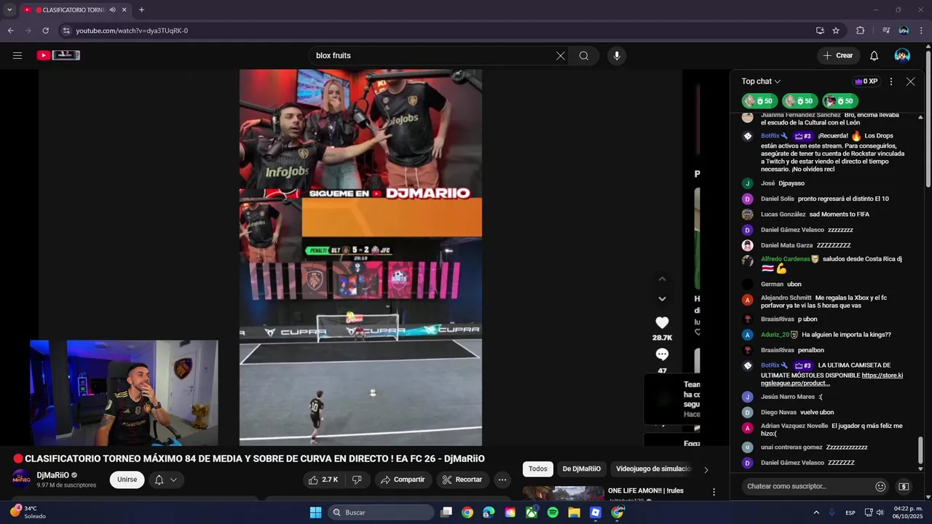Open the Windows Start menu
The image size is (932, 524).
(x=315, y=512)
